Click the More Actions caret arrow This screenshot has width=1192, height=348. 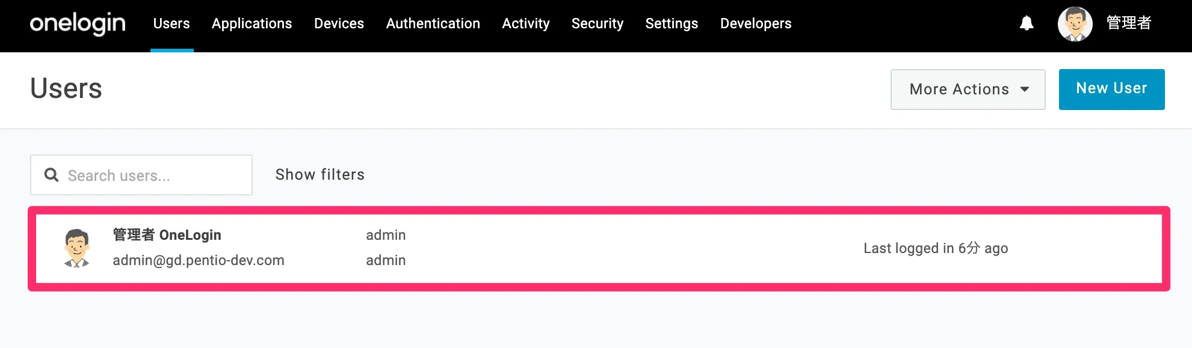tap(1025, 90)
